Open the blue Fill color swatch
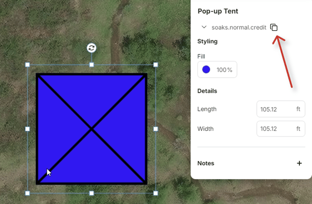Viewport: 312px width, 204px height. click(206, 70)
